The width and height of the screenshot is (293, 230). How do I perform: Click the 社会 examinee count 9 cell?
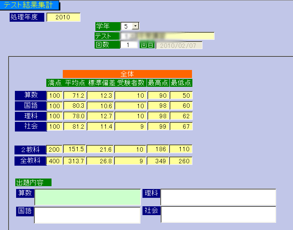(130, 127)
